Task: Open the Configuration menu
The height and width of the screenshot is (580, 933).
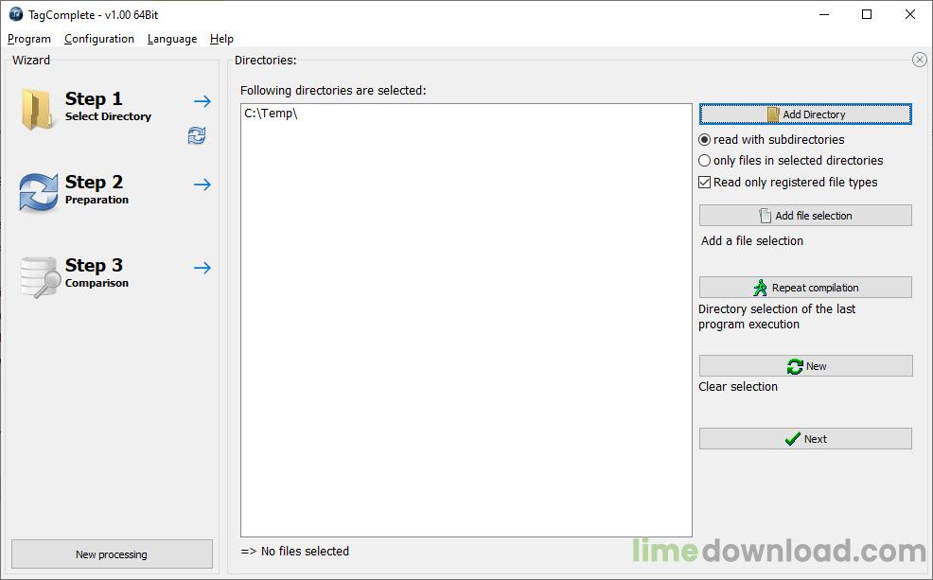Action: [99, 39]
